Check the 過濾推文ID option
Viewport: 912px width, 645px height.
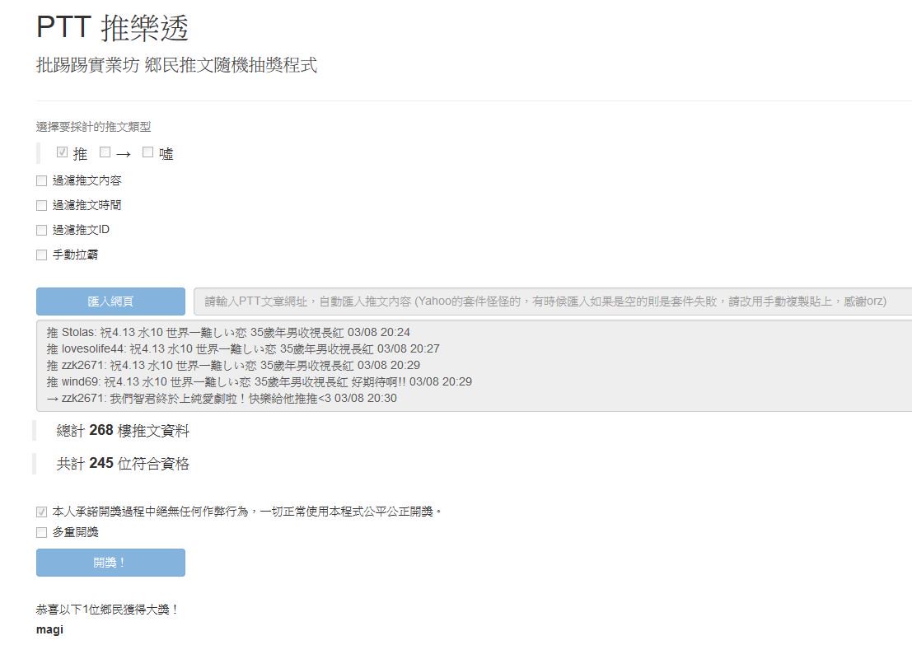coord(41,231)
